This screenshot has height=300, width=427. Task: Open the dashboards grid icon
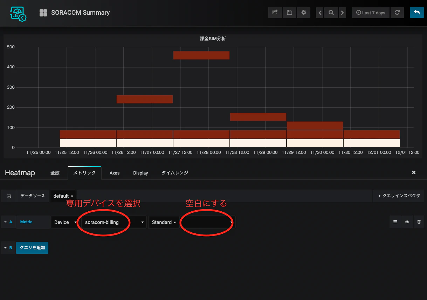click(x=43, y=13)
